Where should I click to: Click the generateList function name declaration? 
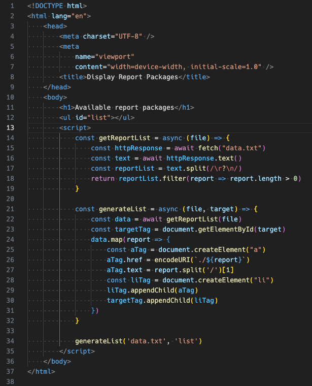point(122,209)
